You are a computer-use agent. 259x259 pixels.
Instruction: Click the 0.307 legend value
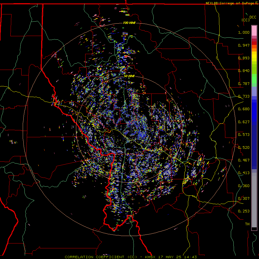click(244, 199)
